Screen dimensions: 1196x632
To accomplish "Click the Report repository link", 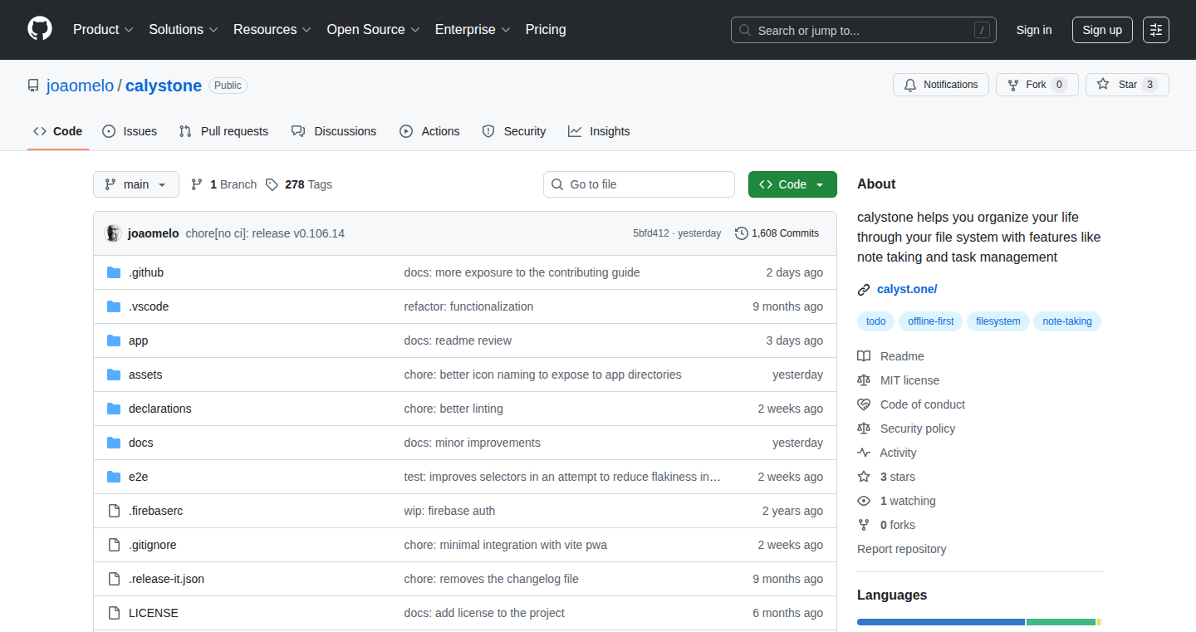I will point(901,549).
